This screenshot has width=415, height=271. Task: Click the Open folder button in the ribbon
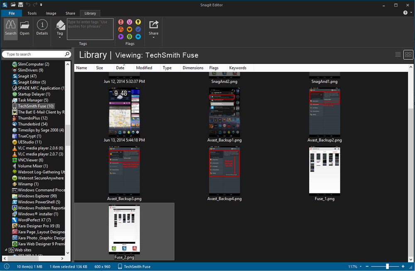[x=24, y=29]
